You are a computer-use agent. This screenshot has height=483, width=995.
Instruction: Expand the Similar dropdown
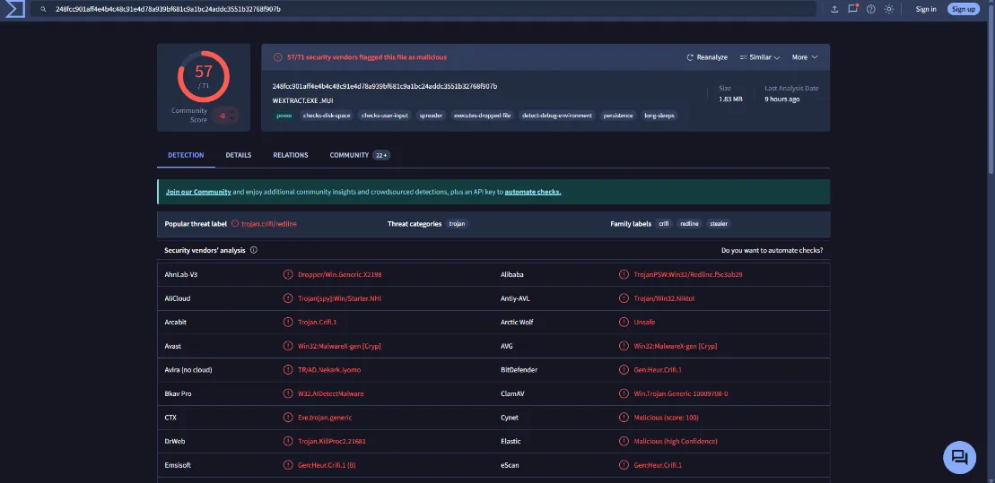[x=760, y=57]
